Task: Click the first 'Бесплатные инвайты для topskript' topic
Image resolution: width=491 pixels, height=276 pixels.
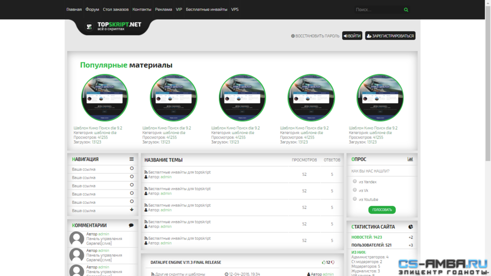Action: pos(179,172)
